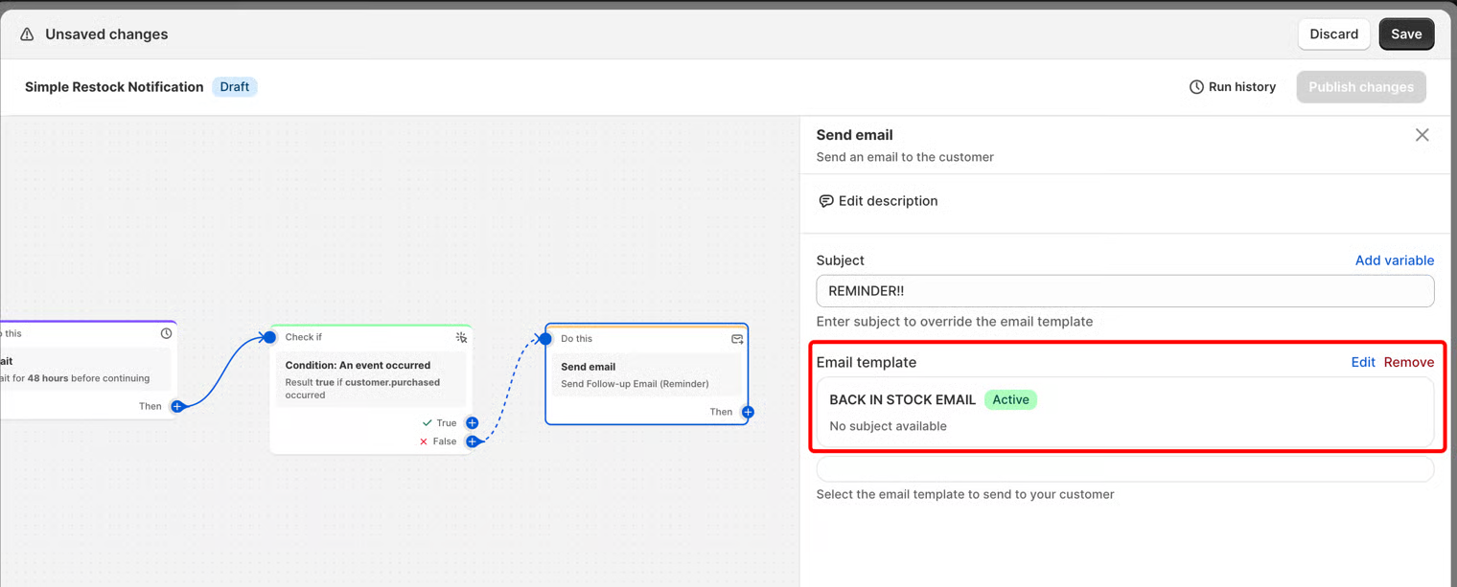The height and width of the screenshot is (587, 1457).
Task: Click plus connector on the False branch
Action: coord(472,441)
